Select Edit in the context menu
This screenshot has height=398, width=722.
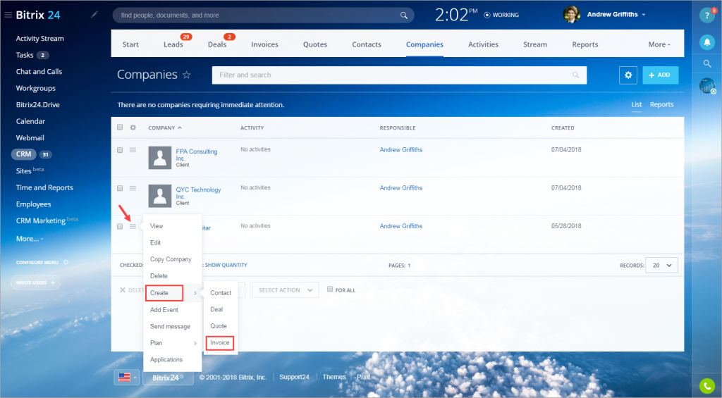[x=156, y=242]
